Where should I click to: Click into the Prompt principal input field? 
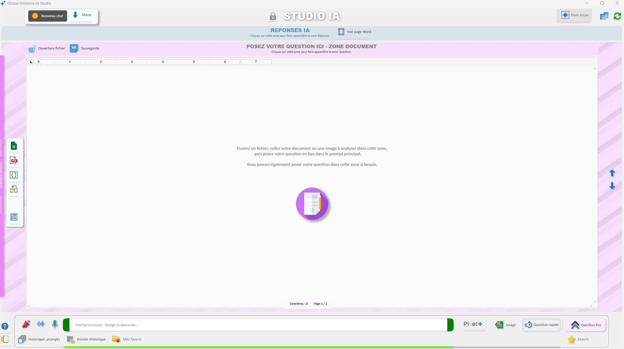pyautogui.click(x=258, y=325)
